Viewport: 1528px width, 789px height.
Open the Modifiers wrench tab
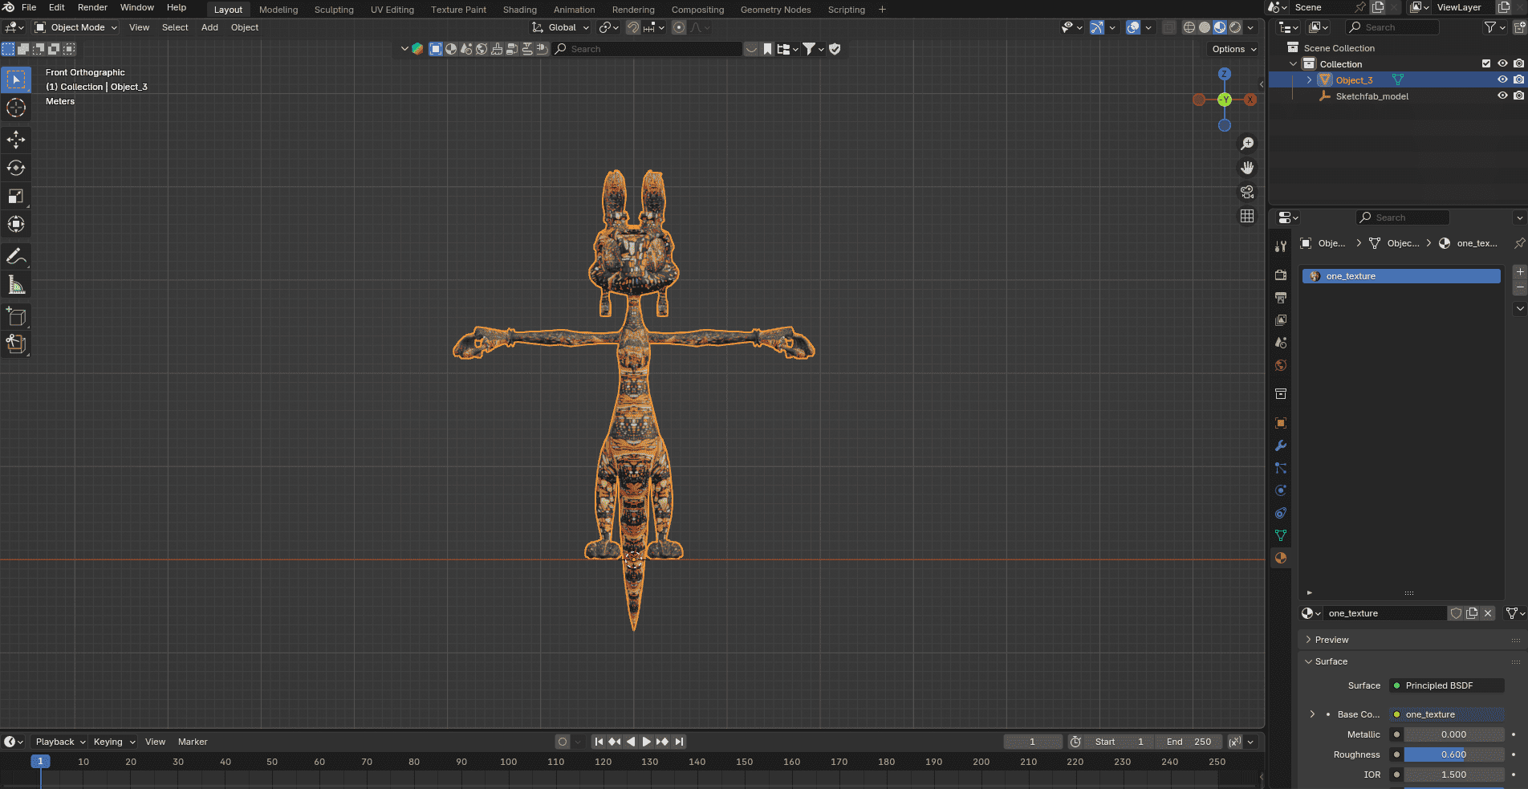click(x=1281, y=445)
